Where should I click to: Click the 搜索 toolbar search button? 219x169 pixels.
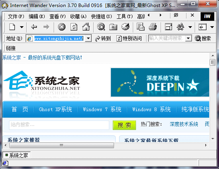pyautogui.click(x=203, y=38)
